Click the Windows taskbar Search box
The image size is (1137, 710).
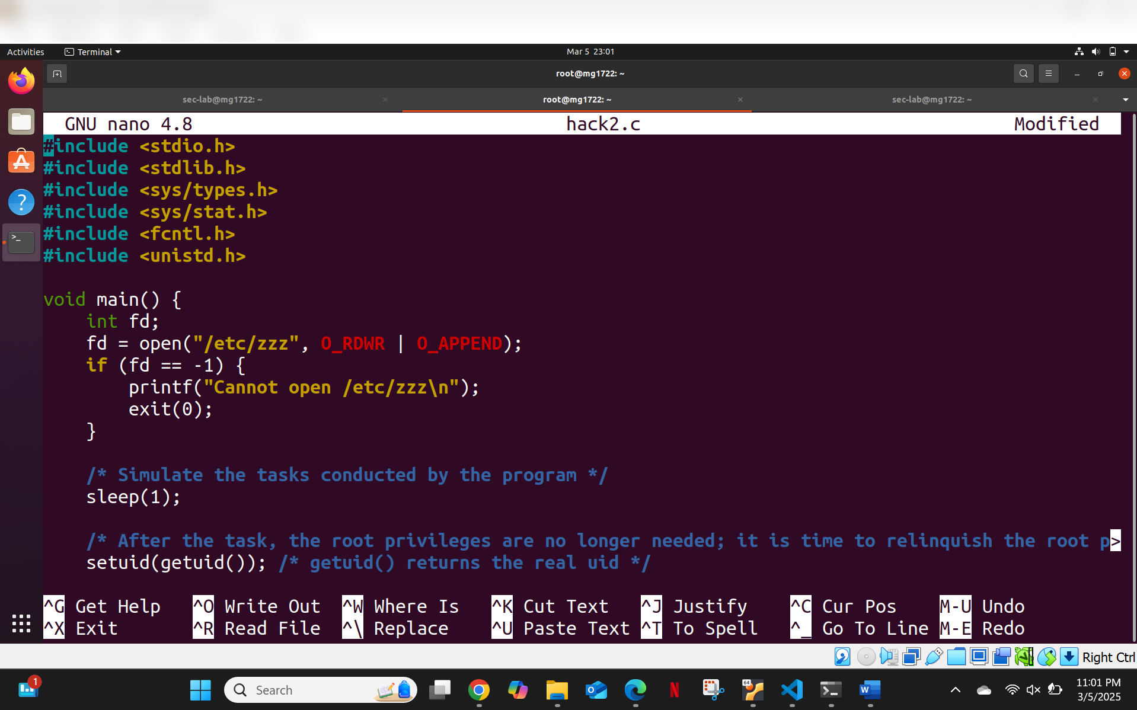321,690
